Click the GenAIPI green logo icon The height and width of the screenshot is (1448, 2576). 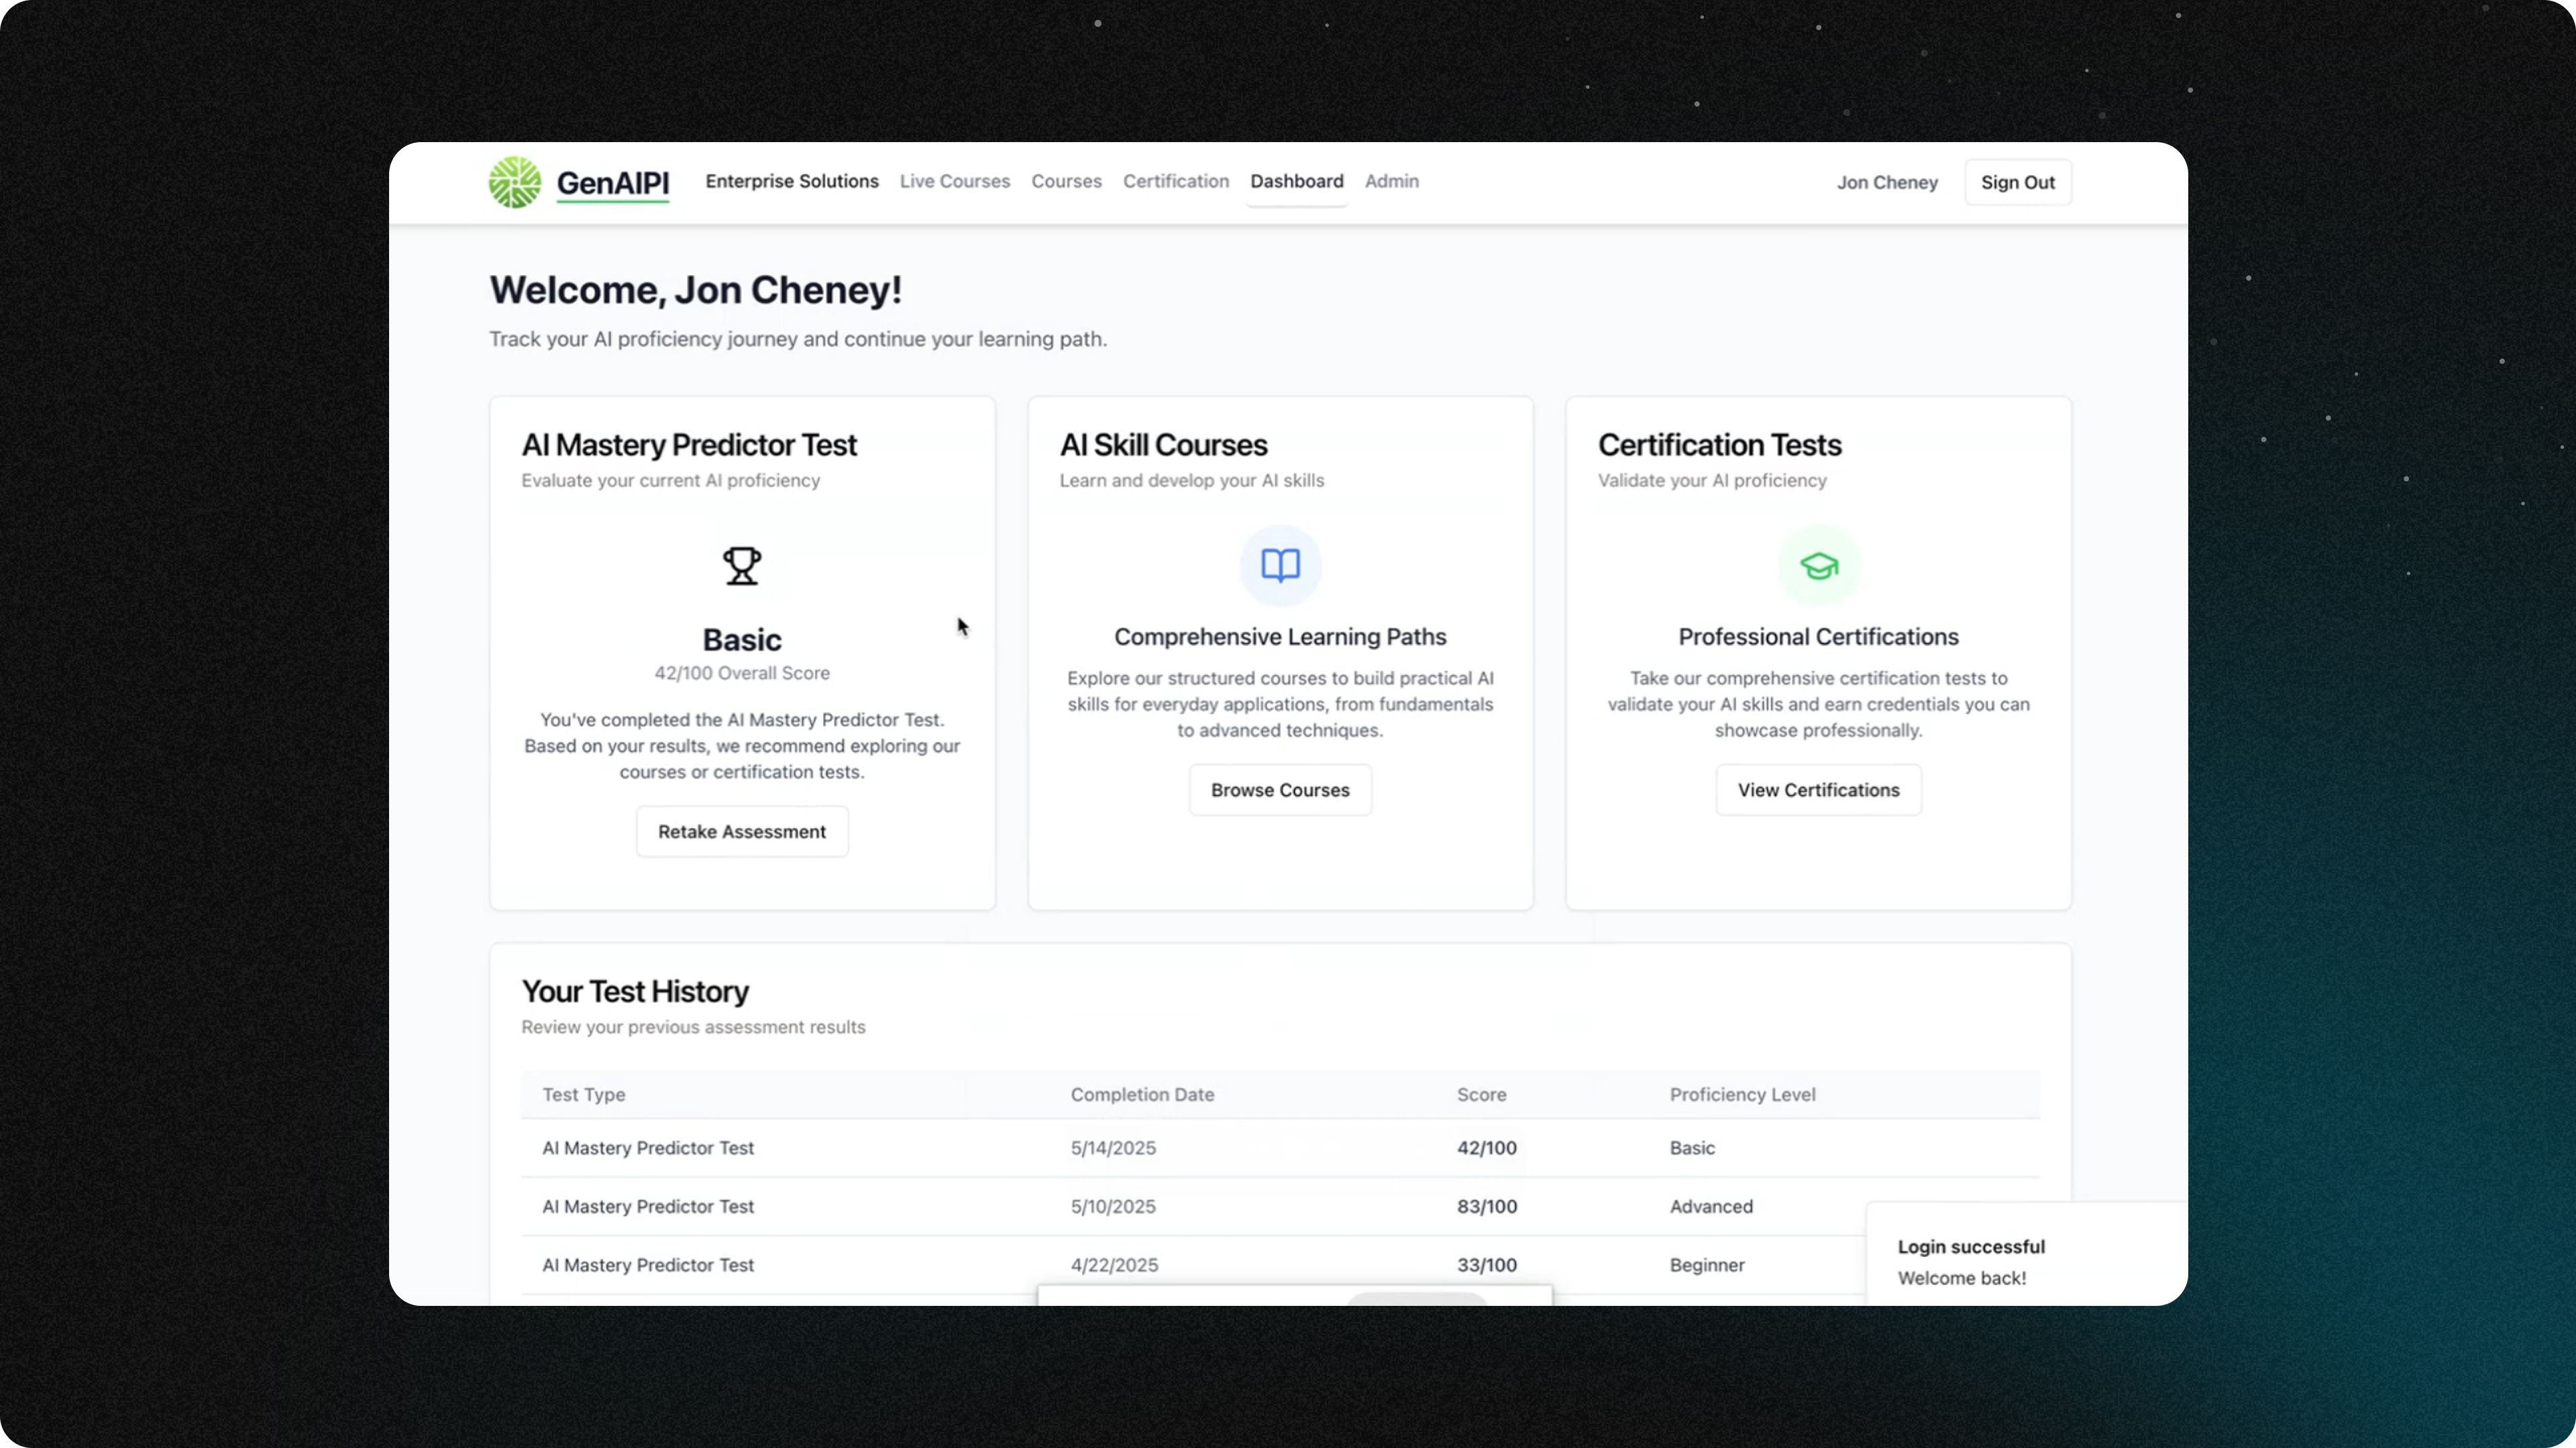pos(514,182)
